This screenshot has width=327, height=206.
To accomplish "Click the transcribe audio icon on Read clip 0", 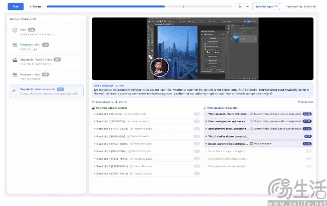I will [125, 114].
